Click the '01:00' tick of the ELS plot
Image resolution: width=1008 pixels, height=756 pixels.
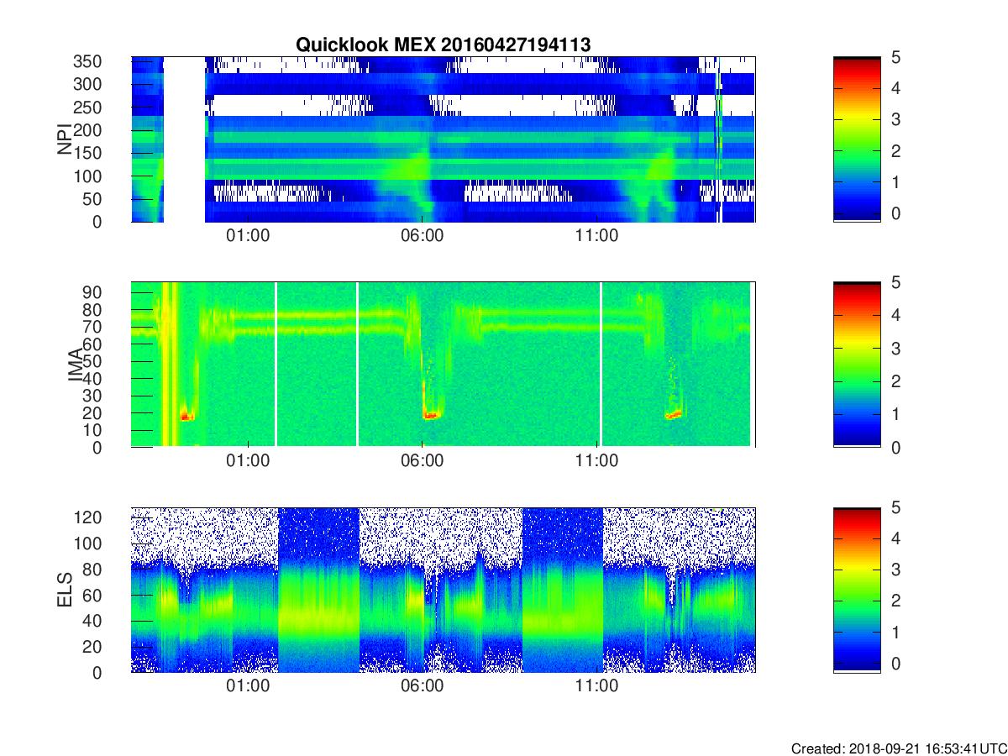point(249,686)
